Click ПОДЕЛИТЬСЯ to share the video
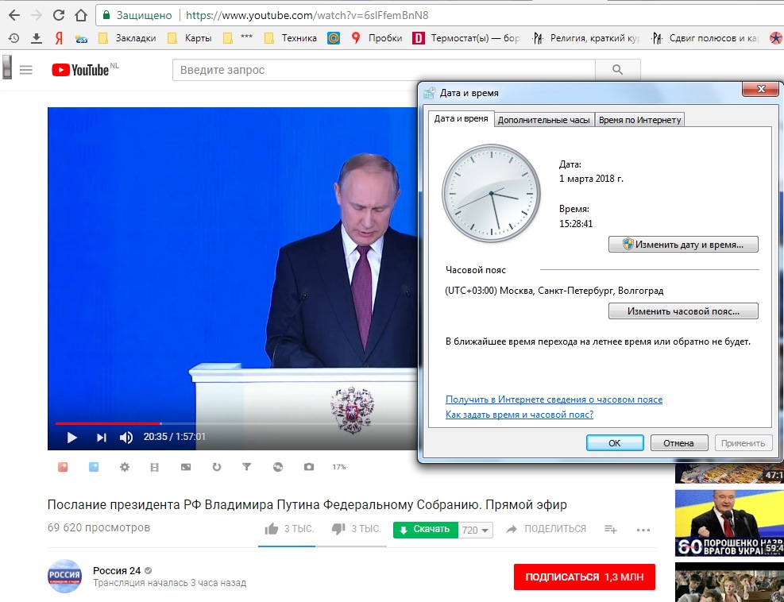The image size is (784, 602). (546, 529)
